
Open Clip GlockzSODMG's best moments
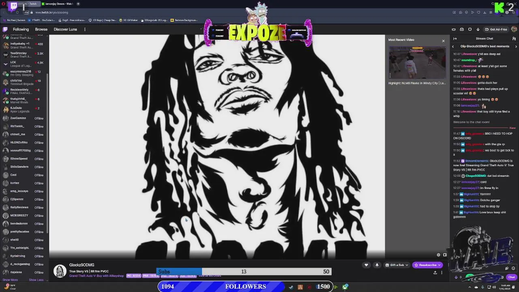pos(485,46)
